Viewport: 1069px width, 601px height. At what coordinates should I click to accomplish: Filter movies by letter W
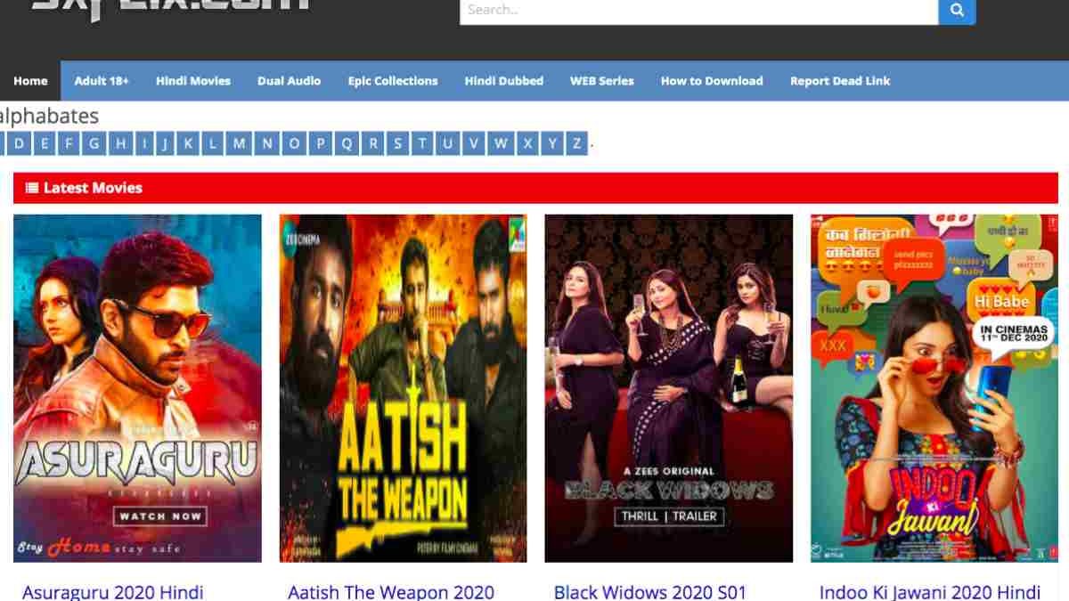(502, 143)
